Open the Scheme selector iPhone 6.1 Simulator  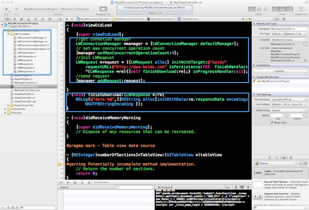(x=75, y=9)
